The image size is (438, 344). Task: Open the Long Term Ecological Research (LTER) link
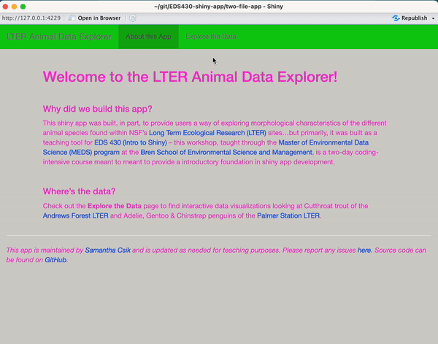tap(207, 133)
